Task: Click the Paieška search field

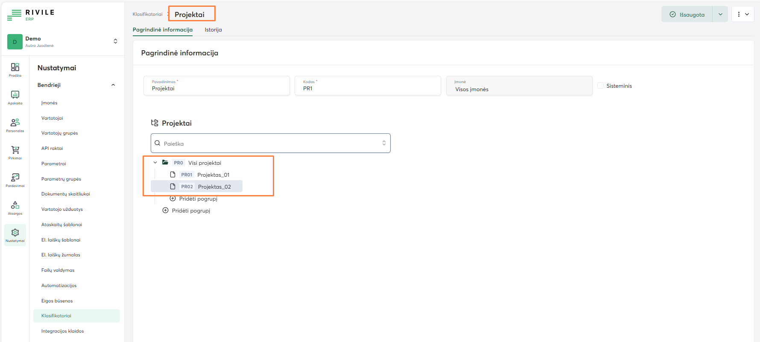Action: coord(270,144)
